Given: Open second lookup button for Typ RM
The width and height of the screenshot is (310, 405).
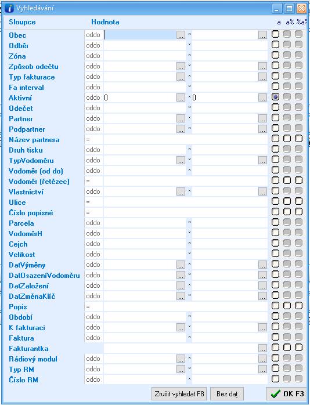Looking at the screenshot, I should pyautogui.click(x=262, y=369).
